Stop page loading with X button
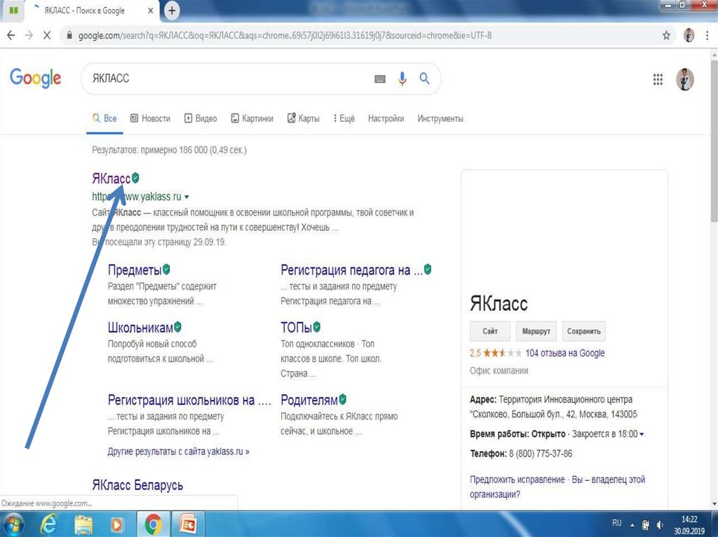 [47, 35]
